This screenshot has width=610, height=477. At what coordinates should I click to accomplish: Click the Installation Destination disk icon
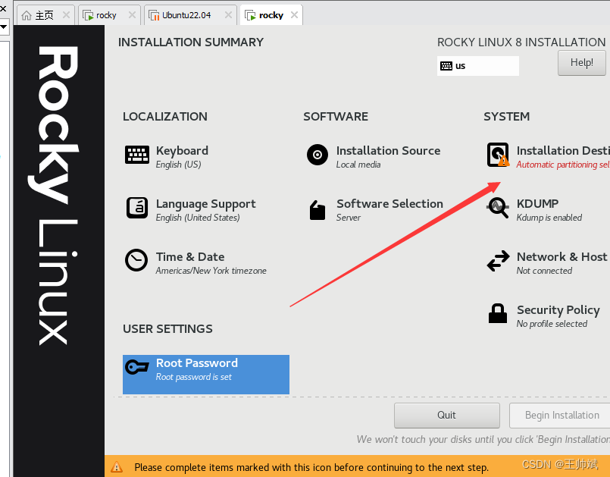coord(499,155)
